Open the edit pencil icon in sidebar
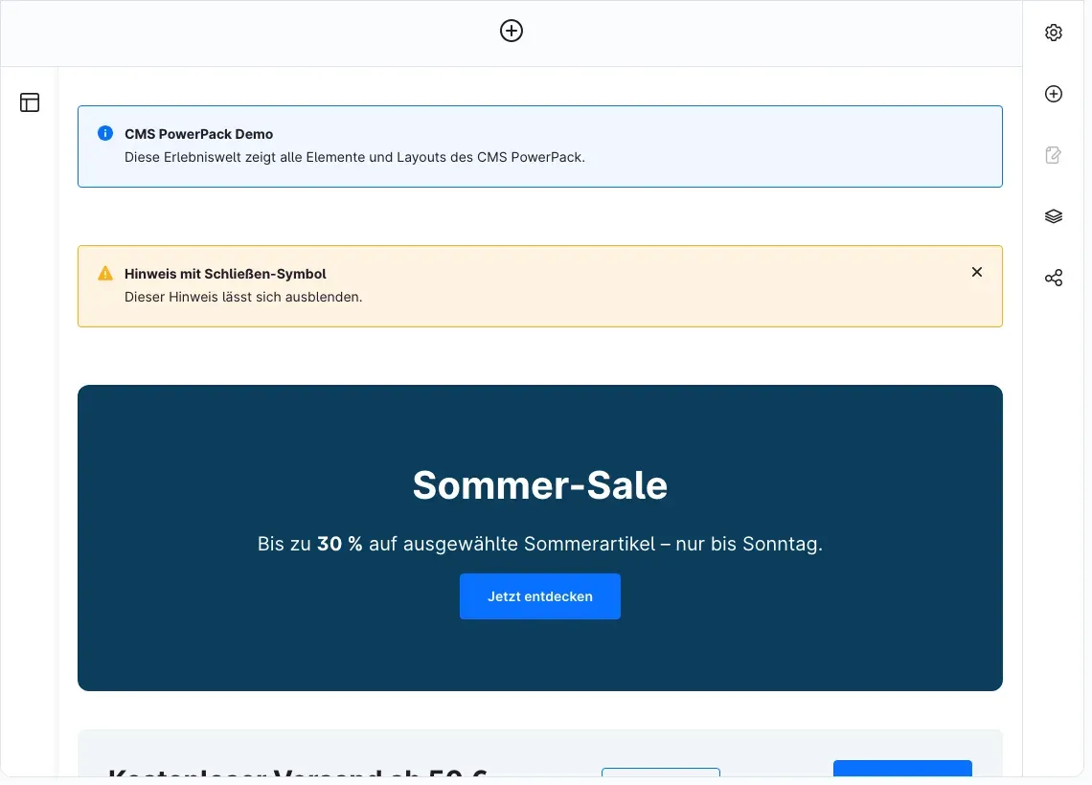 1053,155
